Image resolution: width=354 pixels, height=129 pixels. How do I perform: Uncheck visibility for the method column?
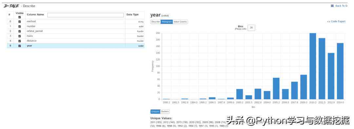tap(20, 22)
